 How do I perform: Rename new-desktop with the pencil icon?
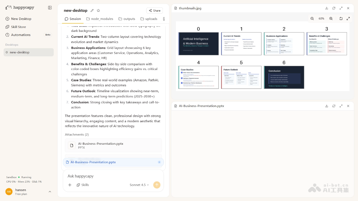(x=92, y=10)
